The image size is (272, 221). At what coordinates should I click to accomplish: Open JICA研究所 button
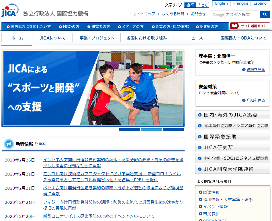point(233,147)
